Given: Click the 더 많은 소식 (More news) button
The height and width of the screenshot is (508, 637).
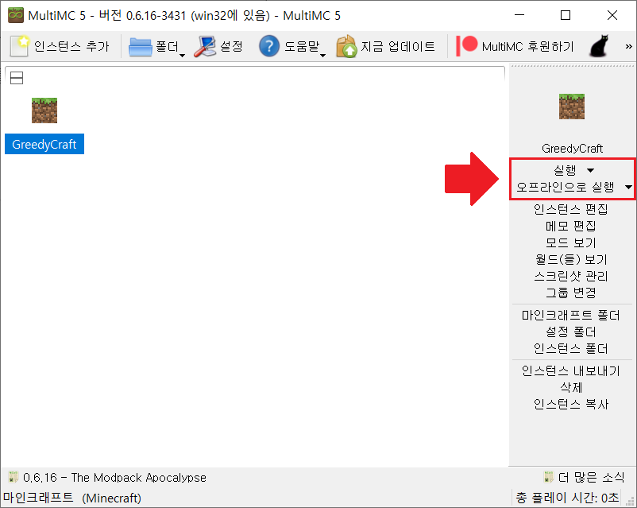Looking at the screenshot, I should pyautogui.click(x=584, y=477).
